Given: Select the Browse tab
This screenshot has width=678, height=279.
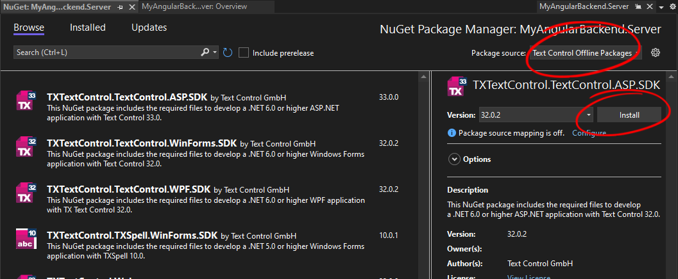Looking at the screenshot, I should pos(29,28).
